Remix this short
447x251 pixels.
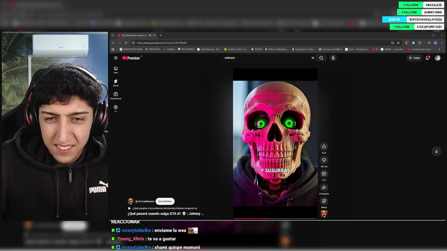click(324, 201)
